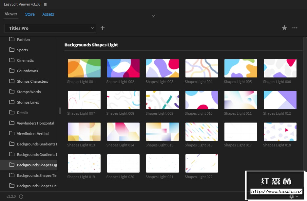Select the Shapes Light 011 thumbnail
This screenshot has height=201, width=307.
tap(241, 100)
